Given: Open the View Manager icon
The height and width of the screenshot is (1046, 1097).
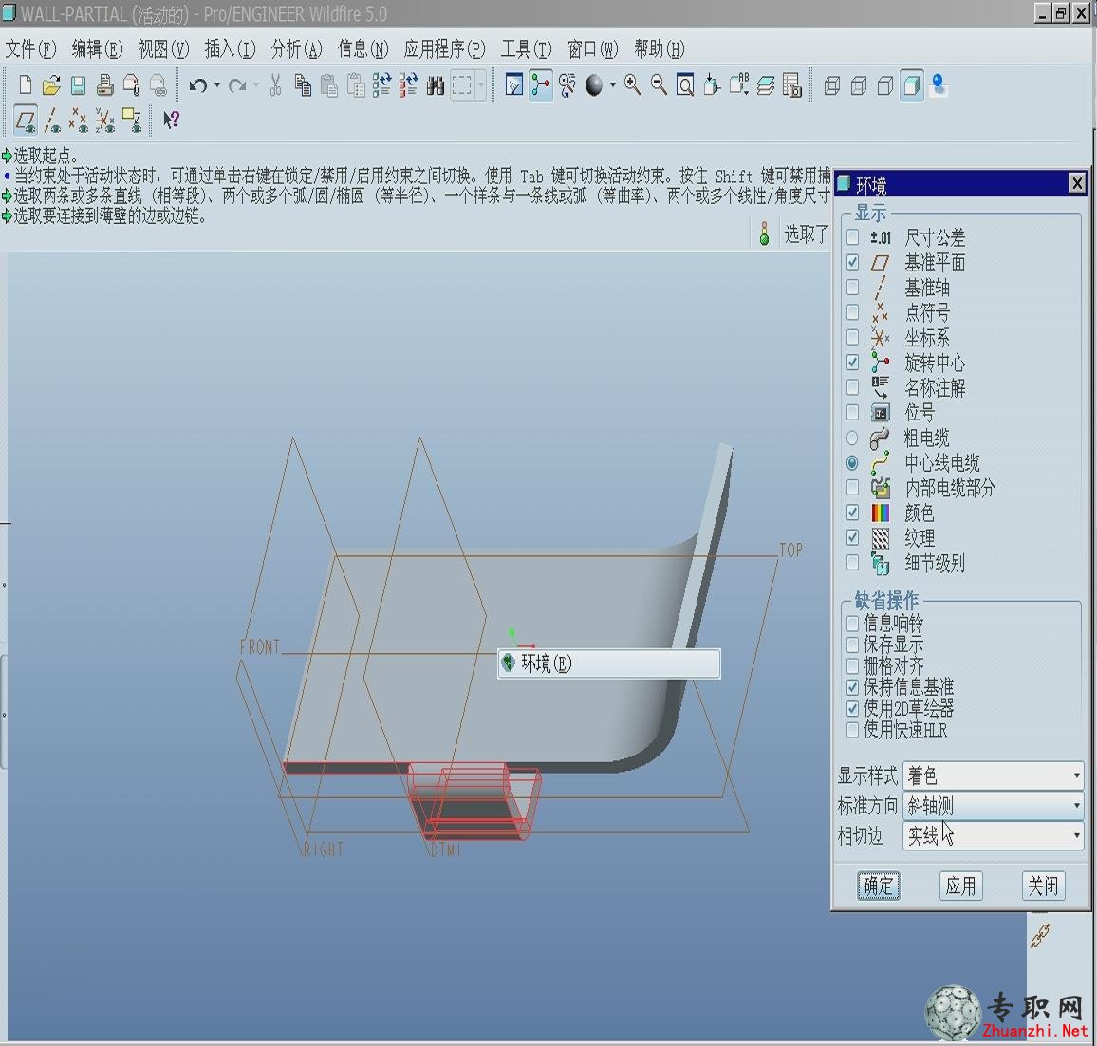Looking at the screenshot, I should [792, 85].
